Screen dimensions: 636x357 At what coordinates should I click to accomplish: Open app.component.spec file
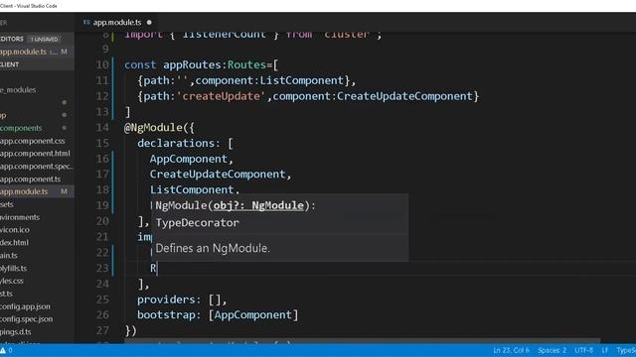(x=37, y=167)
